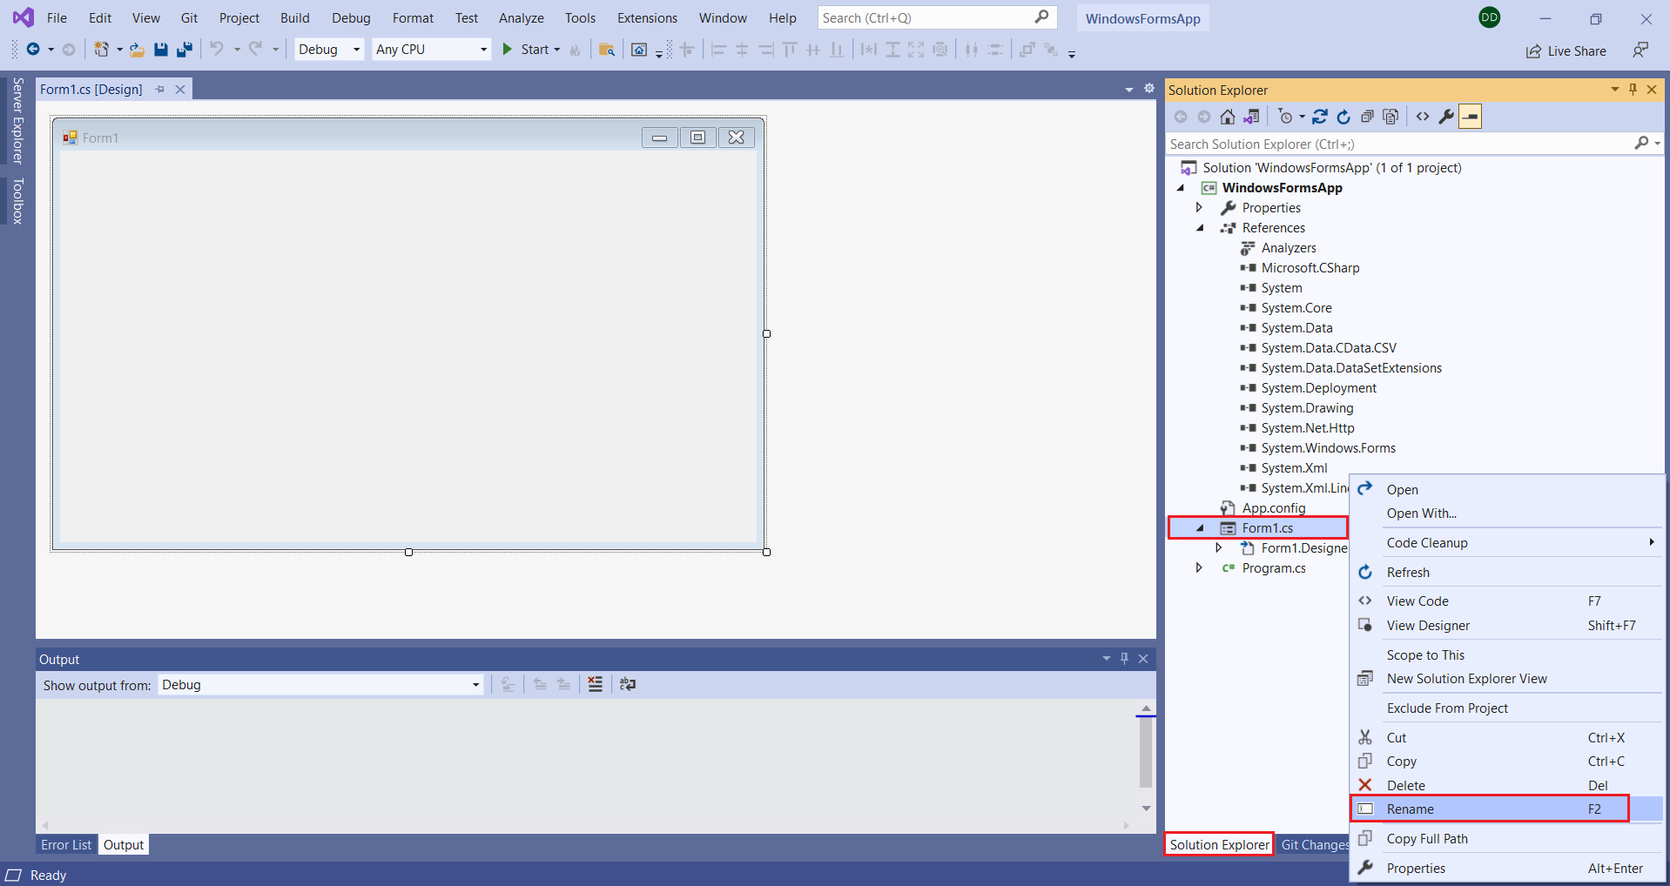Open Properties via the wrench toolbar icon

(1446, 117)
